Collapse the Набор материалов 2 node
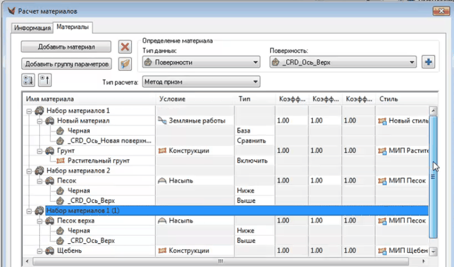 coord(29,170)
